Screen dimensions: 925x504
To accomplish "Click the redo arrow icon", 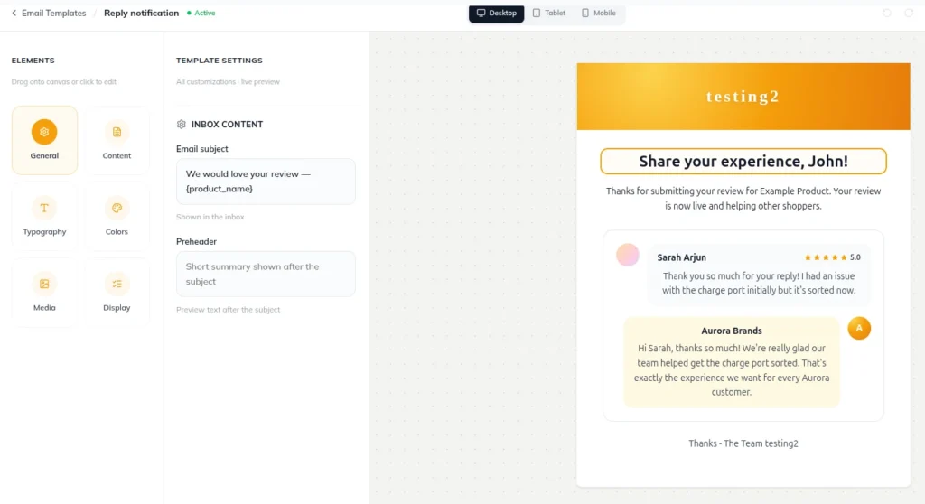I will 909,13.
